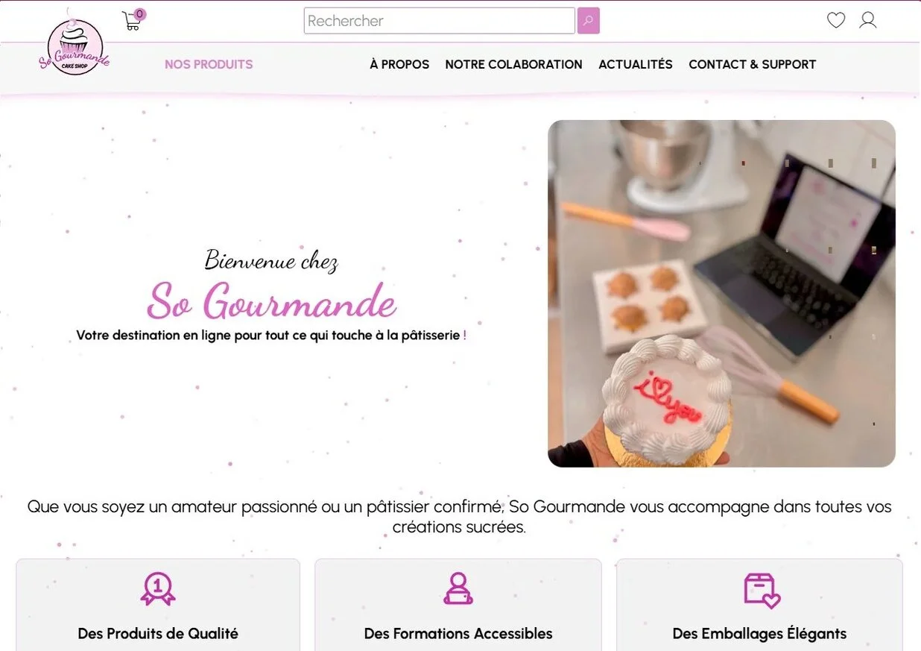Click the So Gourmande cupcake logo
Viewport: 921px width, 651px height.
click(75, 45)
